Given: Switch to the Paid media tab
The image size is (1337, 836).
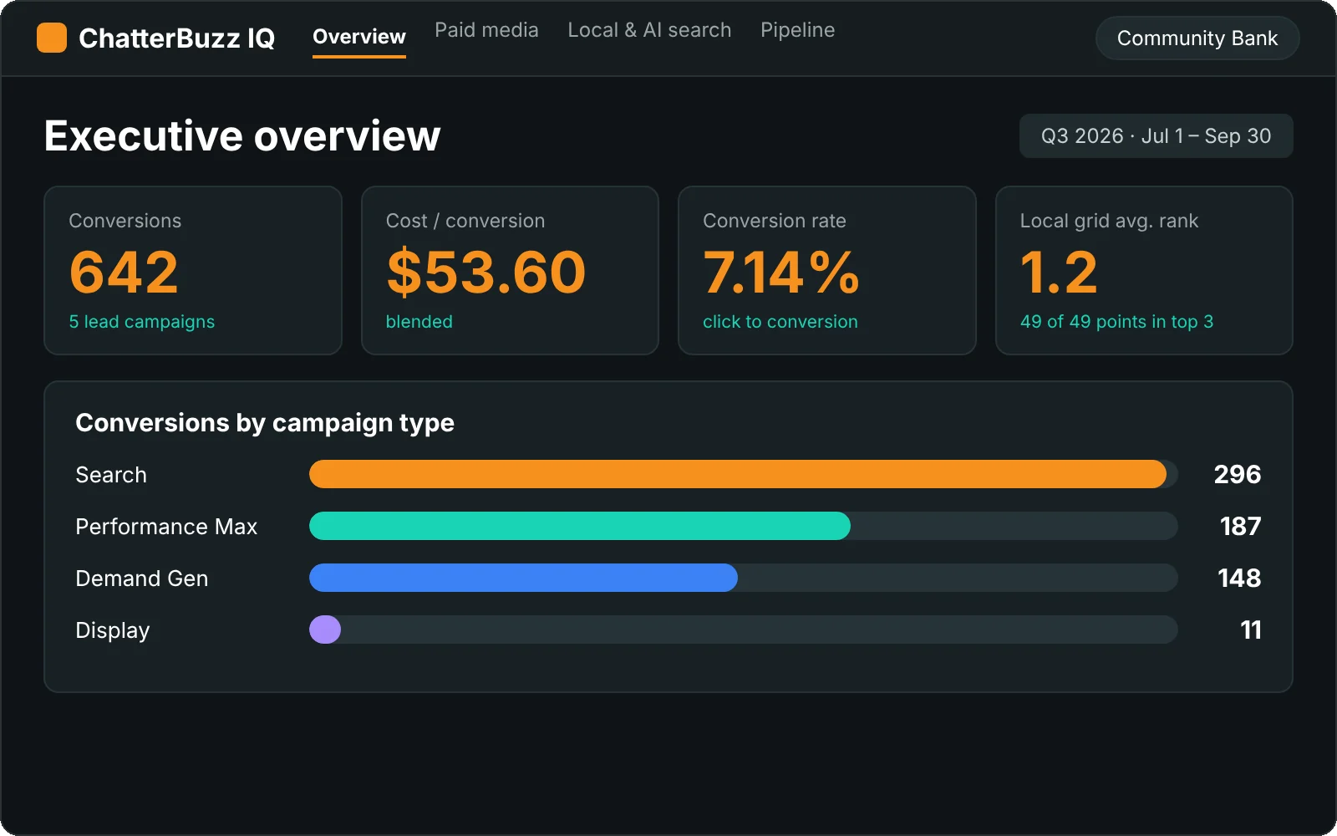Looking at the screenshot, I should [486, 30].
